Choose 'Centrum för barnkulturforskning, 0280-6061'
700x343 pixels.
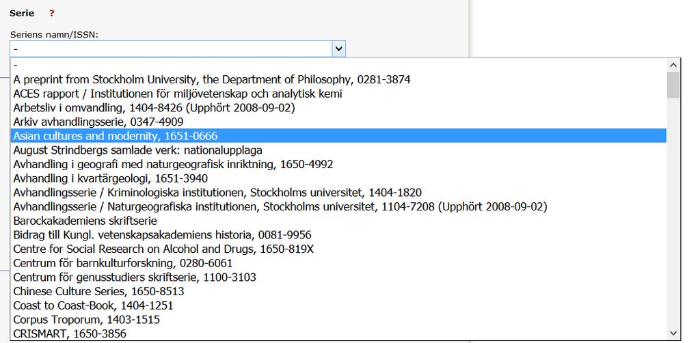pos(338,262)
